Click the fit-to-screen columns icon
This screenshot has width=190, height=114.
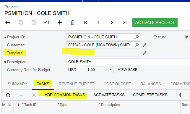(178, 95)
